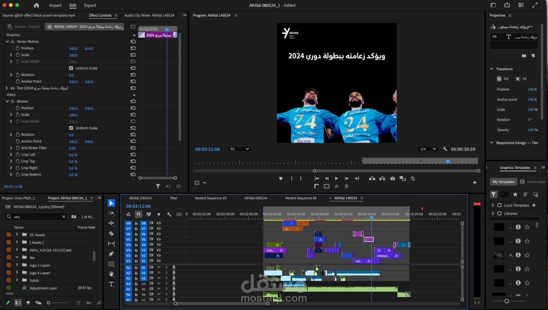
Task: Click the Find magnifier in Project panel
Action: point(99,303)
